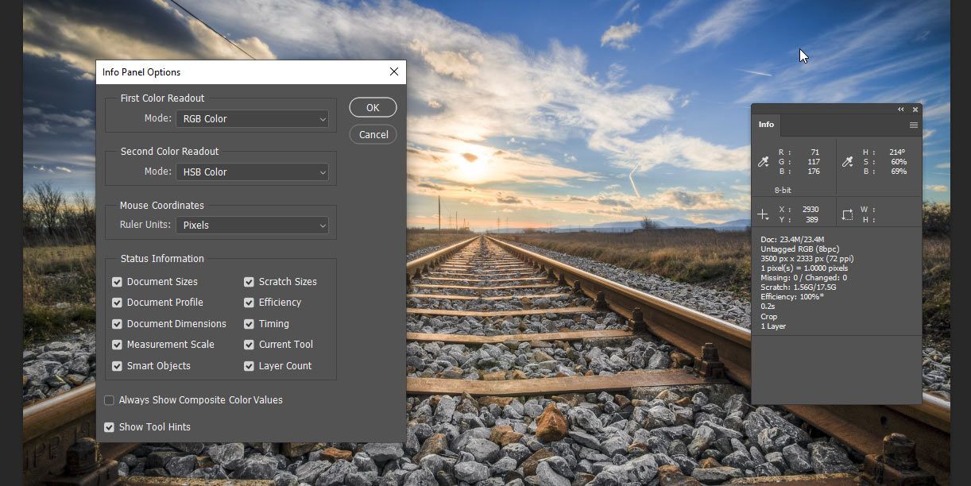
Task: Open the Info panel flyout menu
Action: coord(914,125)
